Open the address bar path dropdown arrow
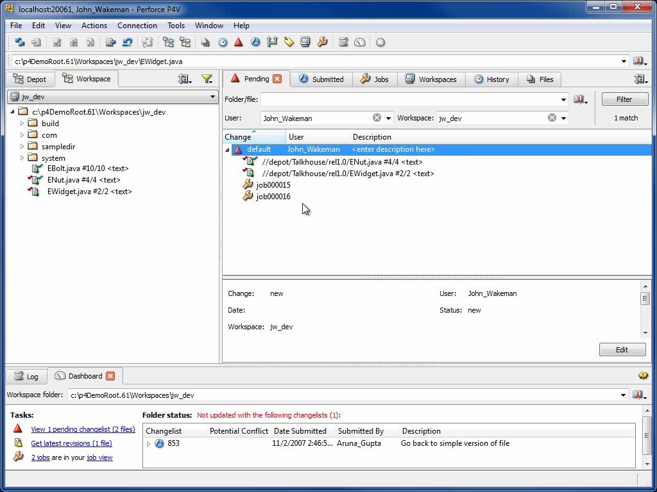 pyautogui.click(x=624, y=61)
